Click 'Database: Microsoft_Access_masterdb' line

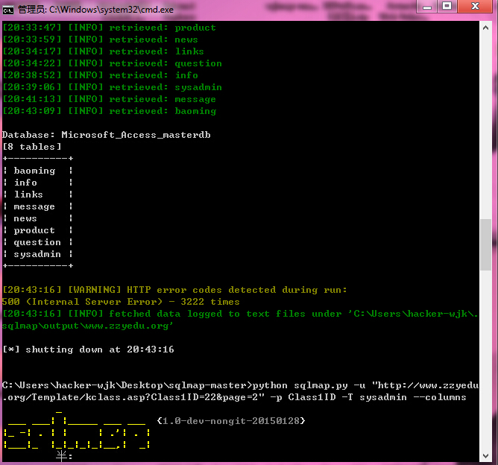[107, 135]
